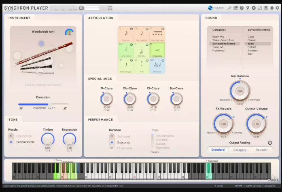Click the Ob-Close mic knob
Image resolution: width=282 pixels, height=192 pixels.
pos(129,99)
